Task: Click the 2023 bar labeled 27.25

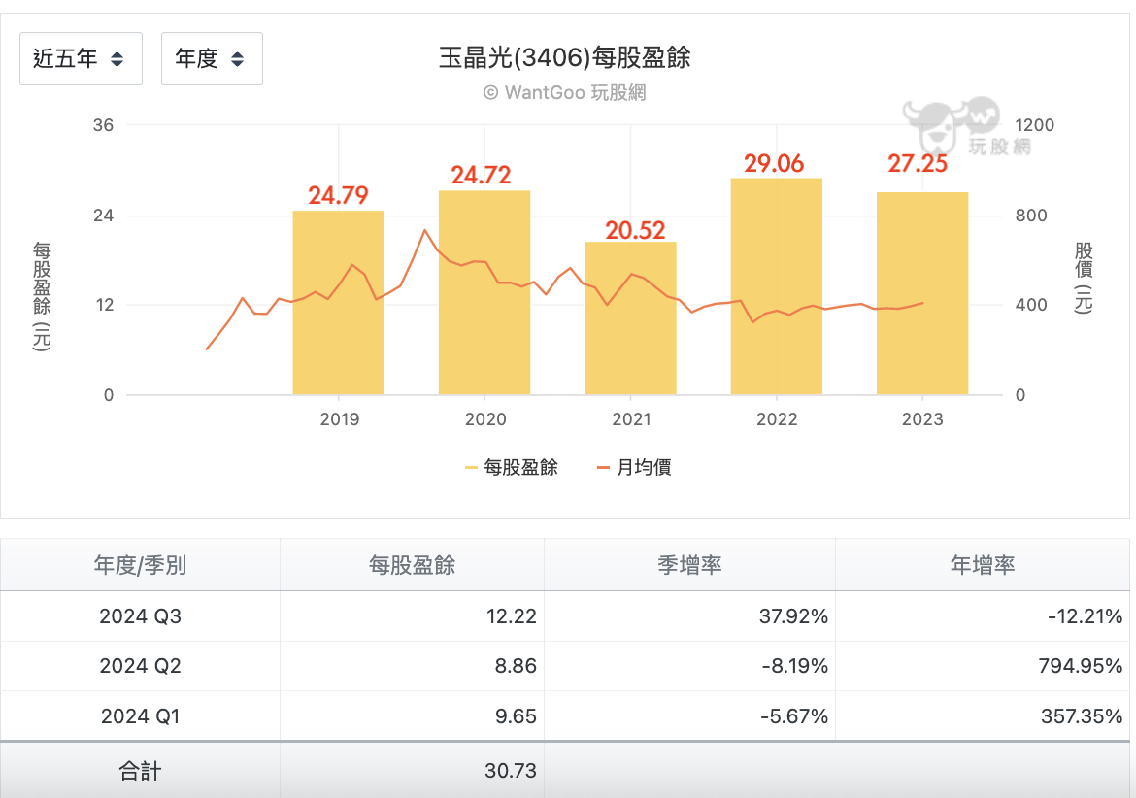Action: tap(922, 293)
